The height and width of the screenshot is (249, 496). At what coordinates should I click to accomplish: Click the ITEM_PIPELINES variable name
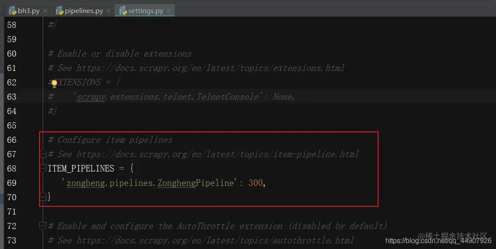[x=81, y=168]
